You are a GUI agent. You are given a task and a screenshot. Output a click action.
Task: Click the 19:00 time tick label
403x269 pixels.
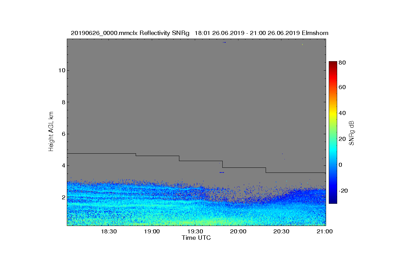tap(152, 232)
